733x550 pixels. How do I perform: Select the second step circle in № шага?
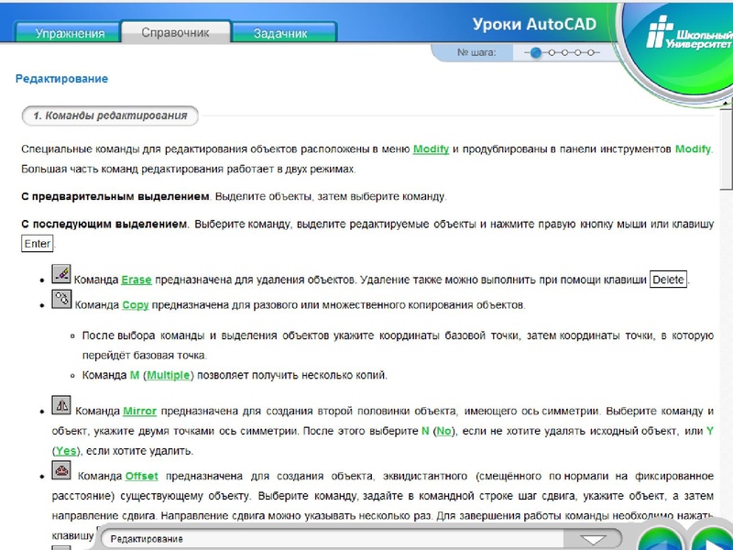(x=552, y=53)
